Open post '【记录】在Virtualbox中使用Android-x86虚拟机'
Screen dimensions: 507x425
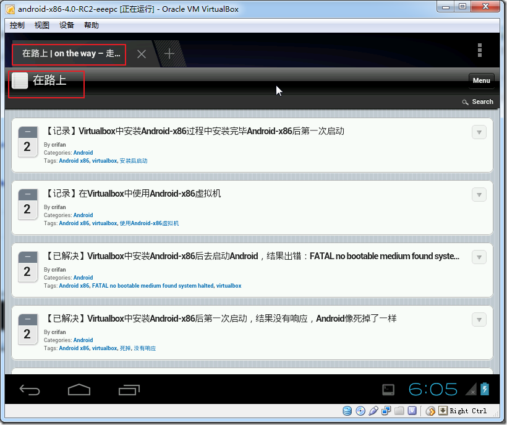click(x=132, y=194)
